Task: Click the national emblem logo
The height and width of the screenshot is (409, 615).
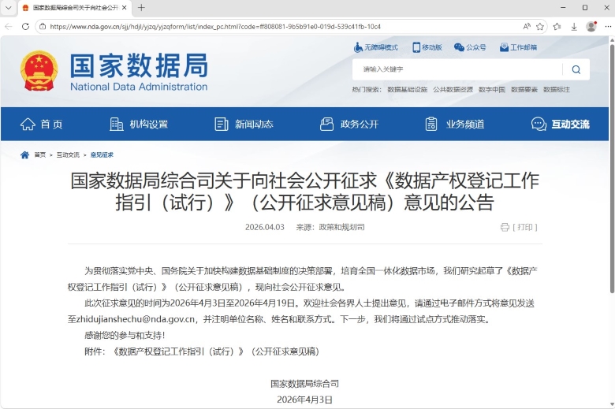Action: [39, 71]
